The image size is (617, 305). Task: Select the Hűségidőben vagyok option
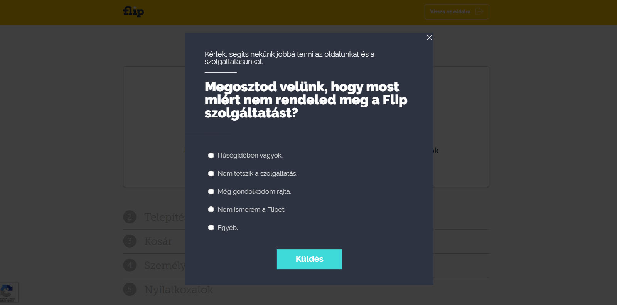(211, 155)
